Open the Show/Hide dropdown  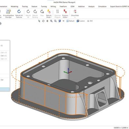(75, 13)
